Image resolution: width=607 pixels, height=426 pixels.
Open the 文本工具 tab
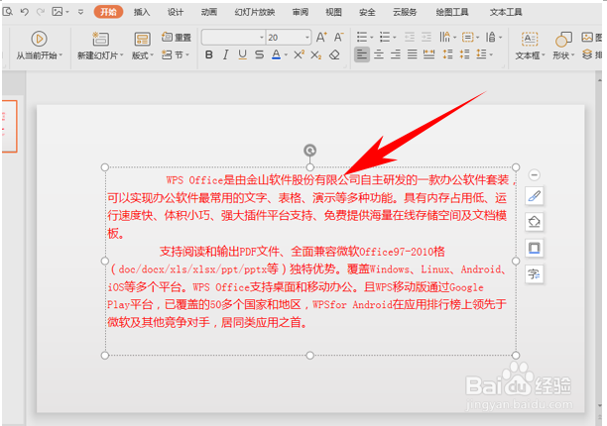click(x=506, y=12)
